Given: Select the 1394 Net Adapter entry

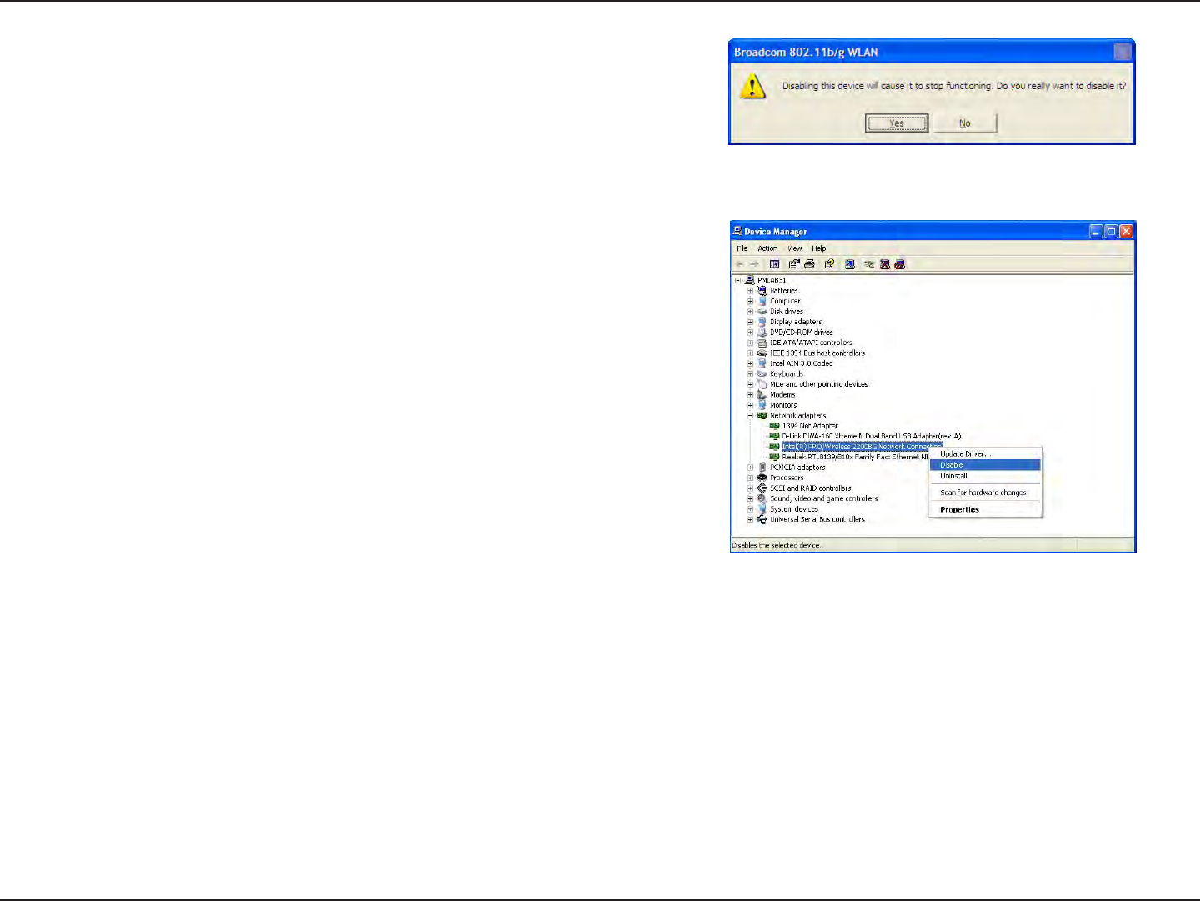Looking at the screenshot, I should tap(810, 426).
